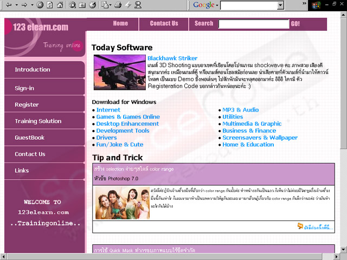Click the Edit page toolbar icon
The image size is (347, 260).
[105, 5]
